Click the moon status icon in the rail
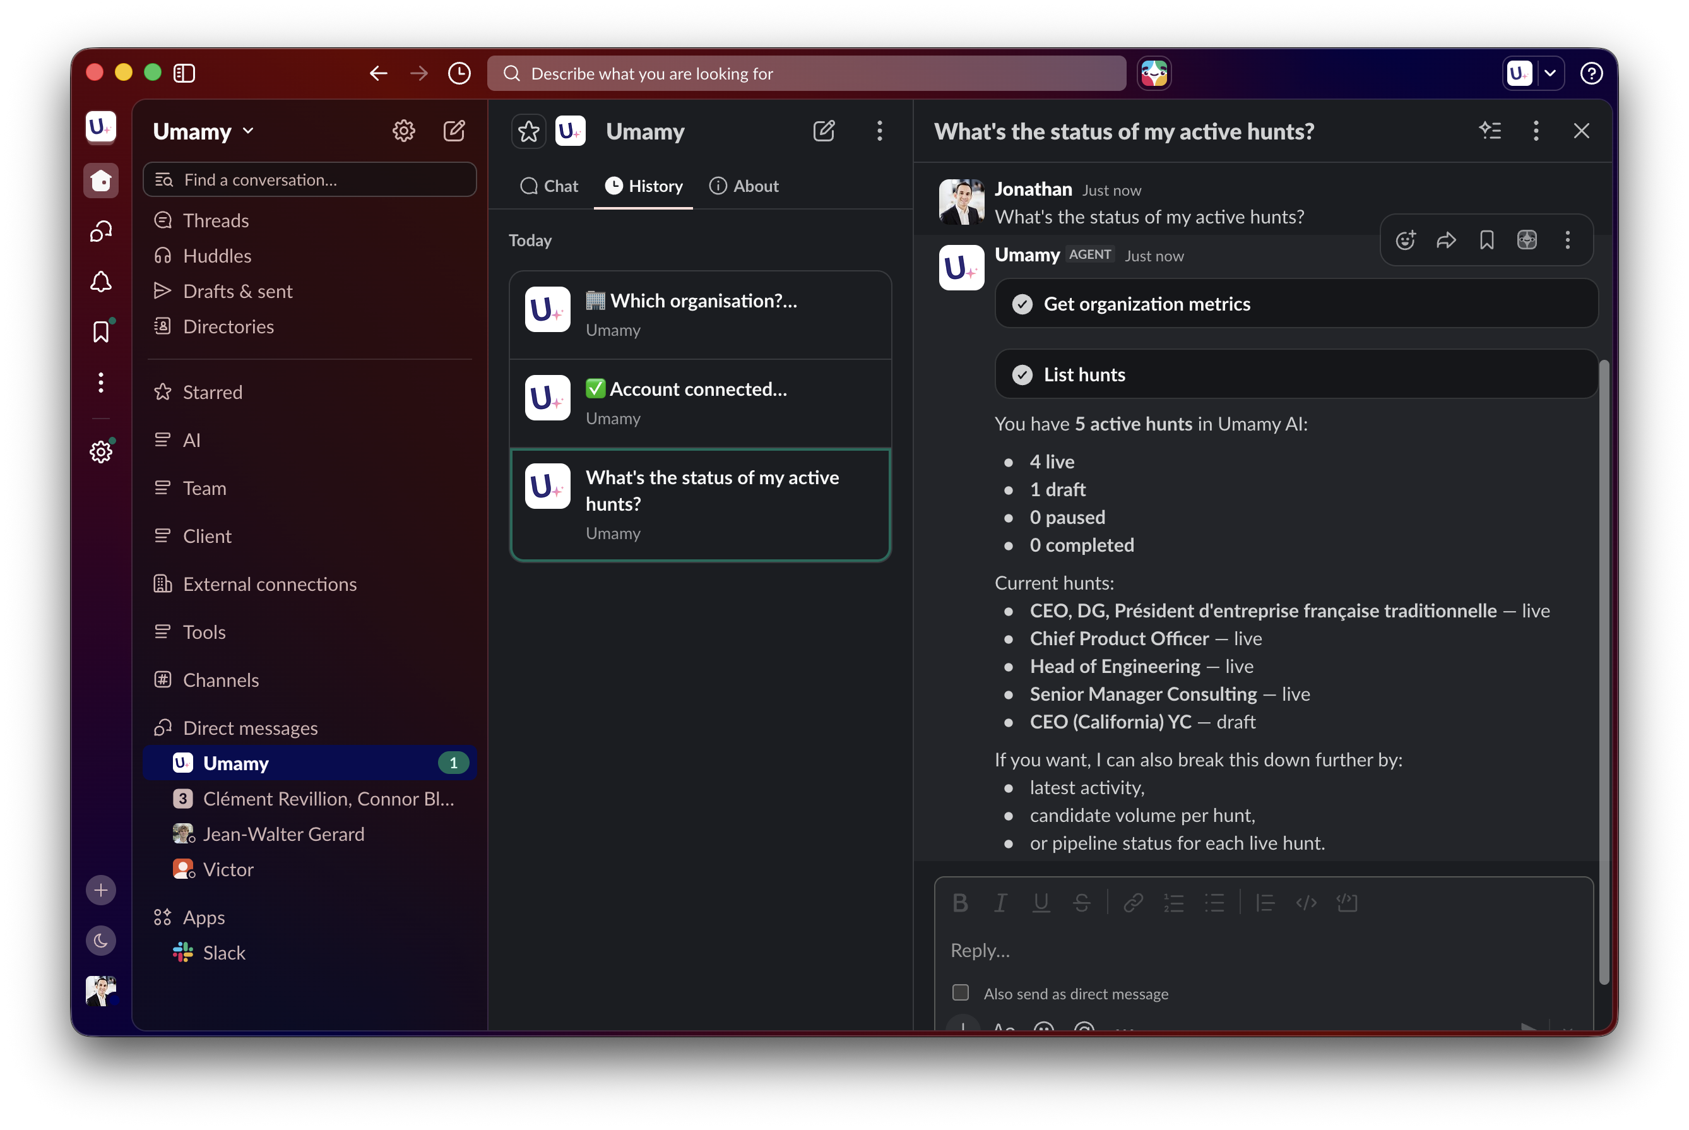The image size is (1689, 1130). point(101,940)
